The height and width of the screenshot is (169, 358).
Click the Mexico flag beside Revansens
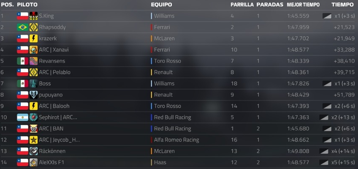[23, 61]
